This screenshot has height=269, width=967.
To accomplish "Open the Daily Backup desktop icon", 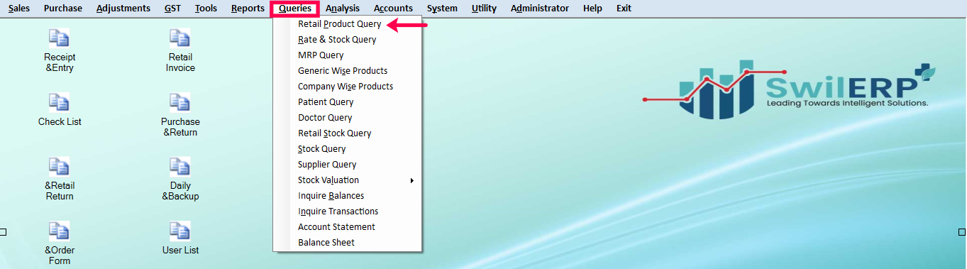I will (x=180, y=180).
